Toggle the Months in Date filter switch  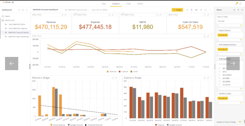(241, 103)
